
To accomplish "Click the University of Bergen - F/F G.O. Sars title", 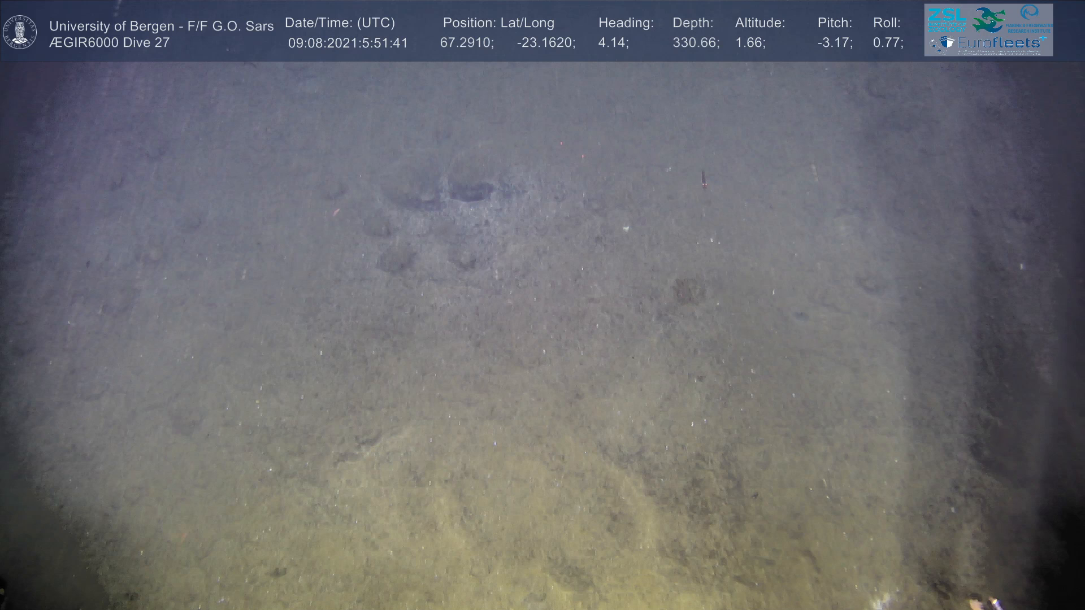I will [x=161, y=26].
